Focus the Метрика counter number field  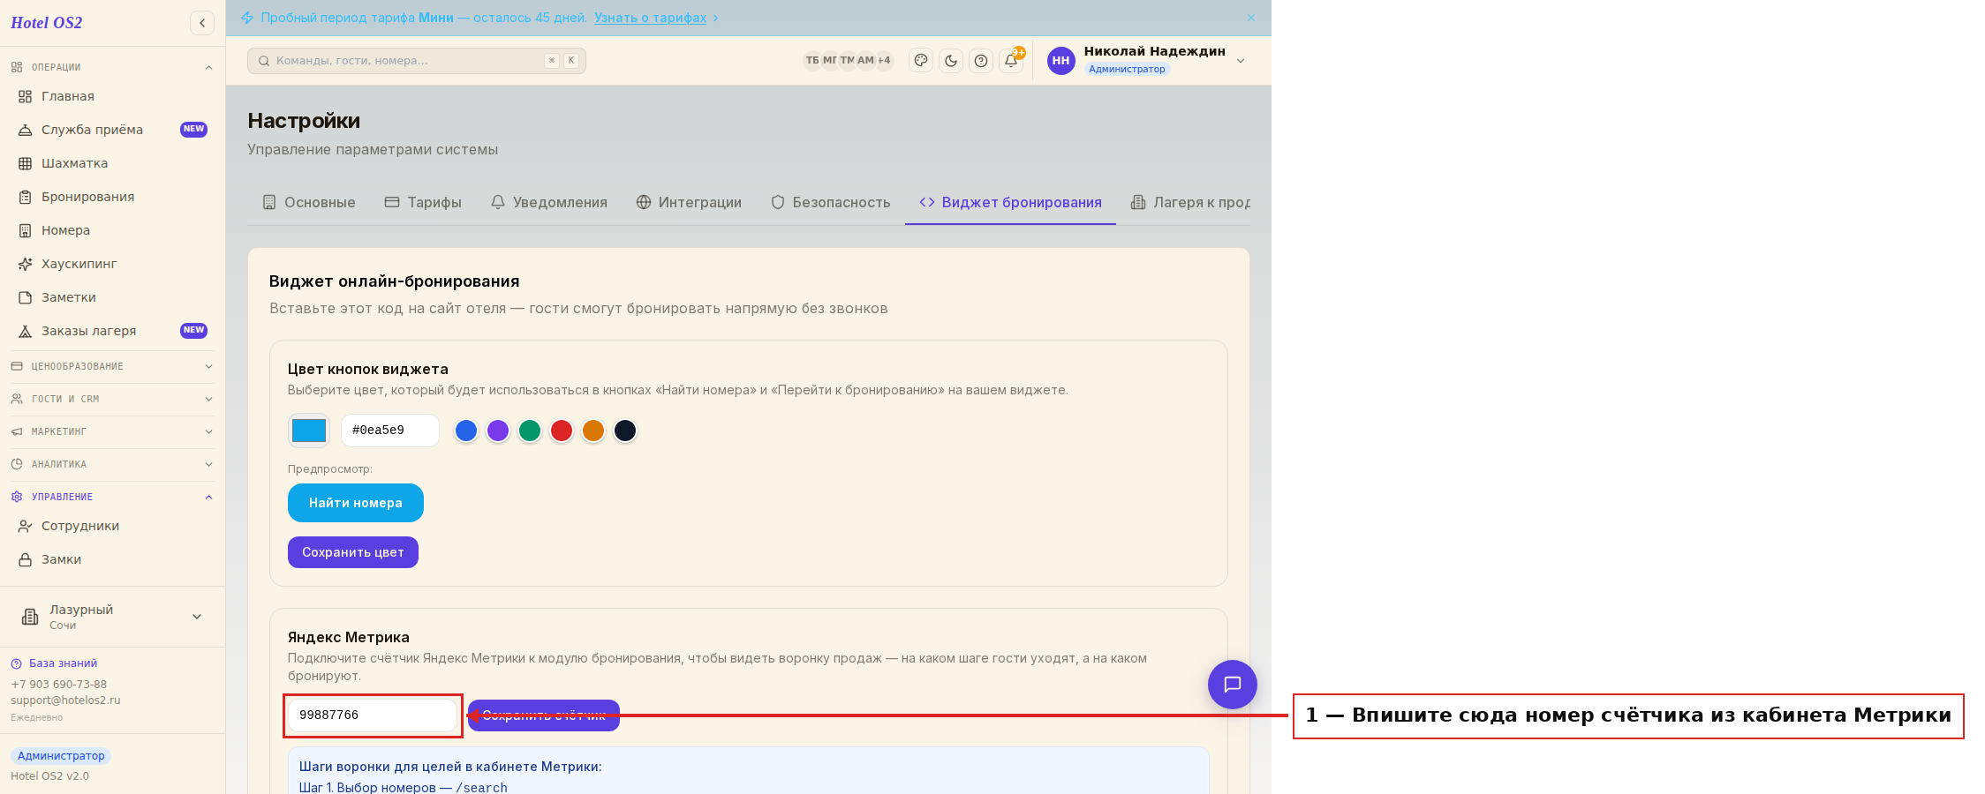(x=373, y=715)
